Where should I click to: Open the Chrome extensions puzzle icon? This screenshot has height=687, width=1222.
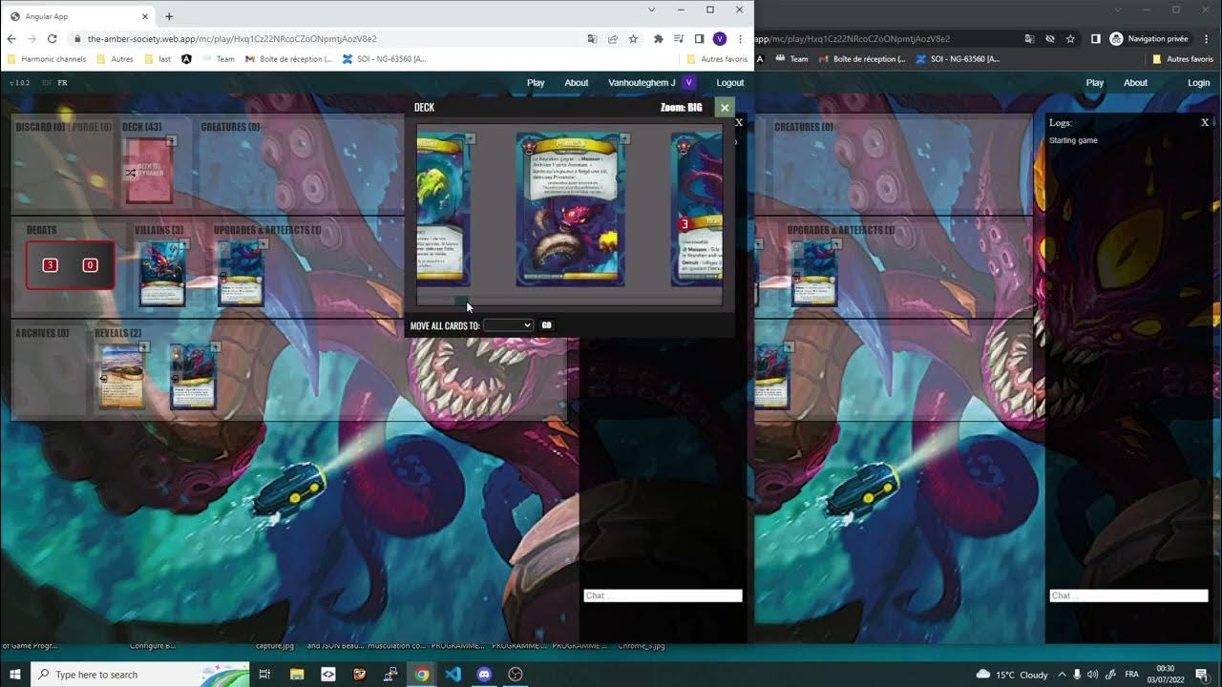point(658,39)
